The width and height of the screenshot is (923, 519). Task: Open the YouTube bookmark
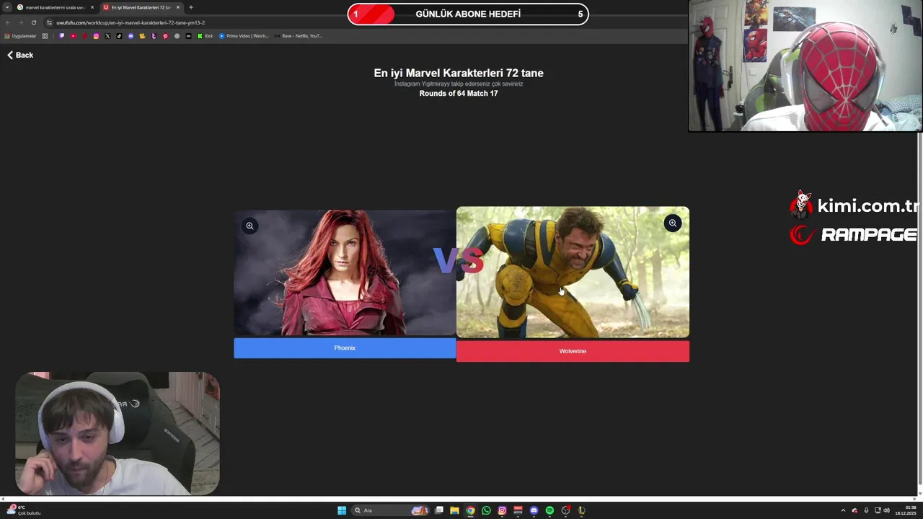point(74,36)
